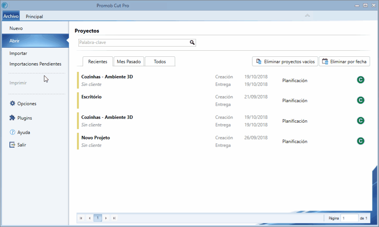
Task: Select Importaciones Pendientes in sidebar
Action: tap(35, 64)
